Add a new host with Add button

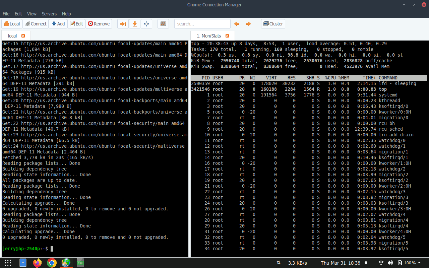click(x=58, y=24)
